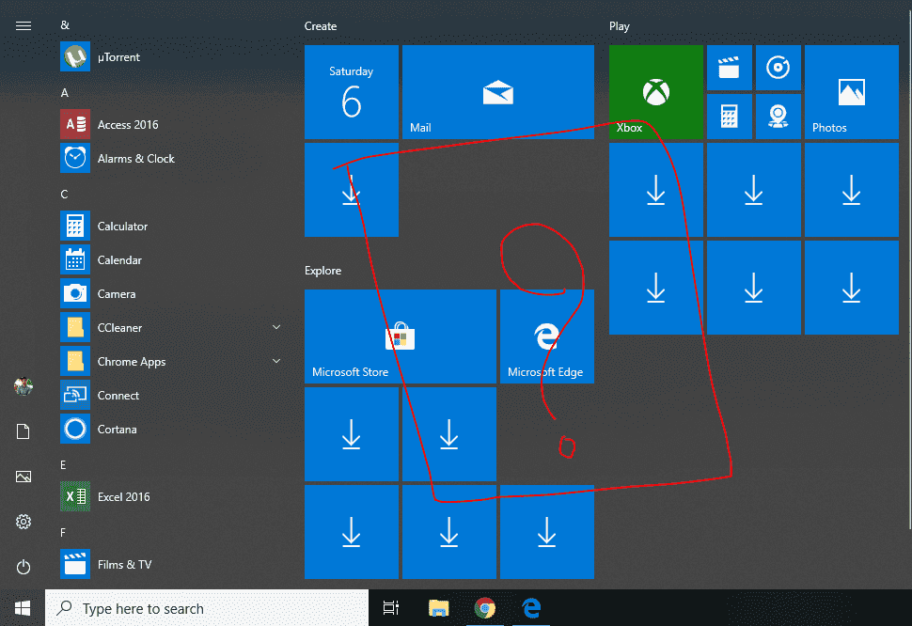Click the letter C section header

tap(64, 195)
